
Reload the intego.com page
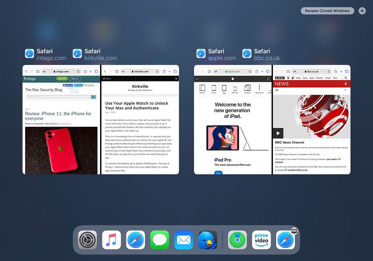click(78, 72)
